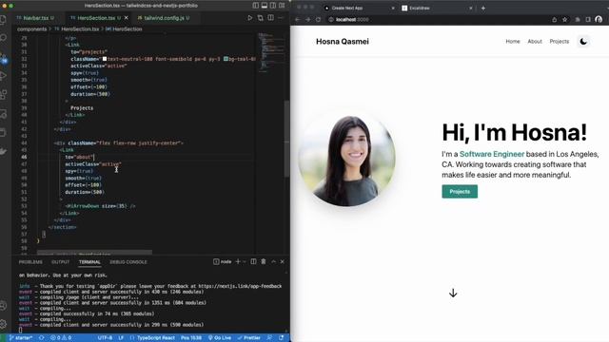Close the Create Next App browser tab

pos(393,8)
